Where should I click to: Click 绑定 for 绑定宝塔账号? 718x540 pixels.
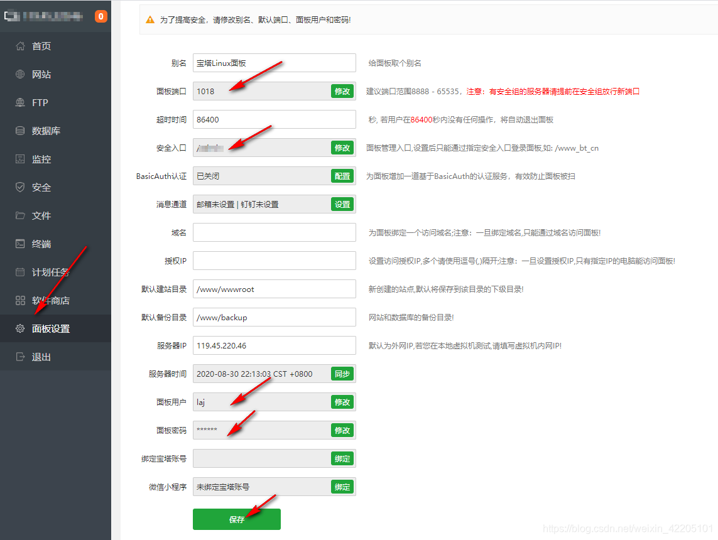[x=342, y=458]
